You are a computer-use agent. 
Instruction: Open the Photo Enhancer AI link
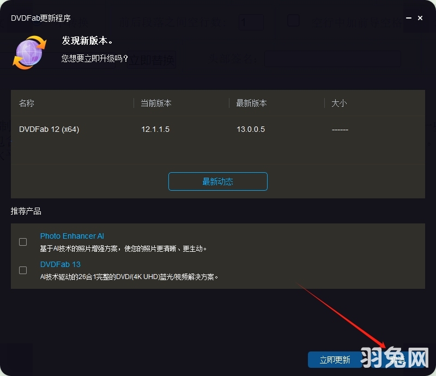click(71, 236)
